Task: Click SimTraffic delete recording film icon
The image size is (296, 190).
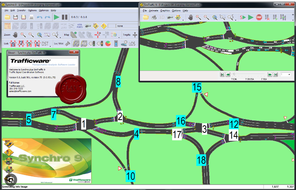Action: (267, 17)
